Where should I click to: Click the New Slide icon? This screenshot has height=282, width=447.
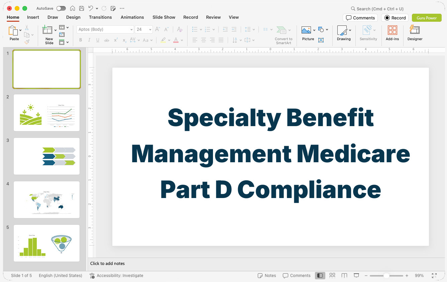coord(47,30)
